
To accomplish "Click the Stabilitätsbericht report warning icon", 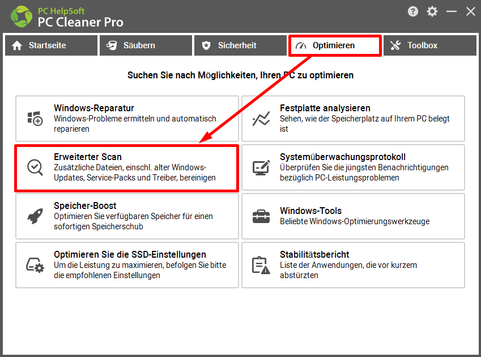I will [261, 265].
